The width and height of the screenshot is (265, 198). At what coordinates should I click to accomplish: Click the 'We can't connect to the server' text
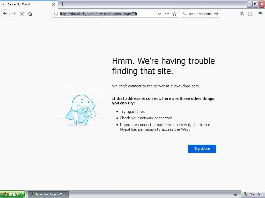tap(156, 86)
